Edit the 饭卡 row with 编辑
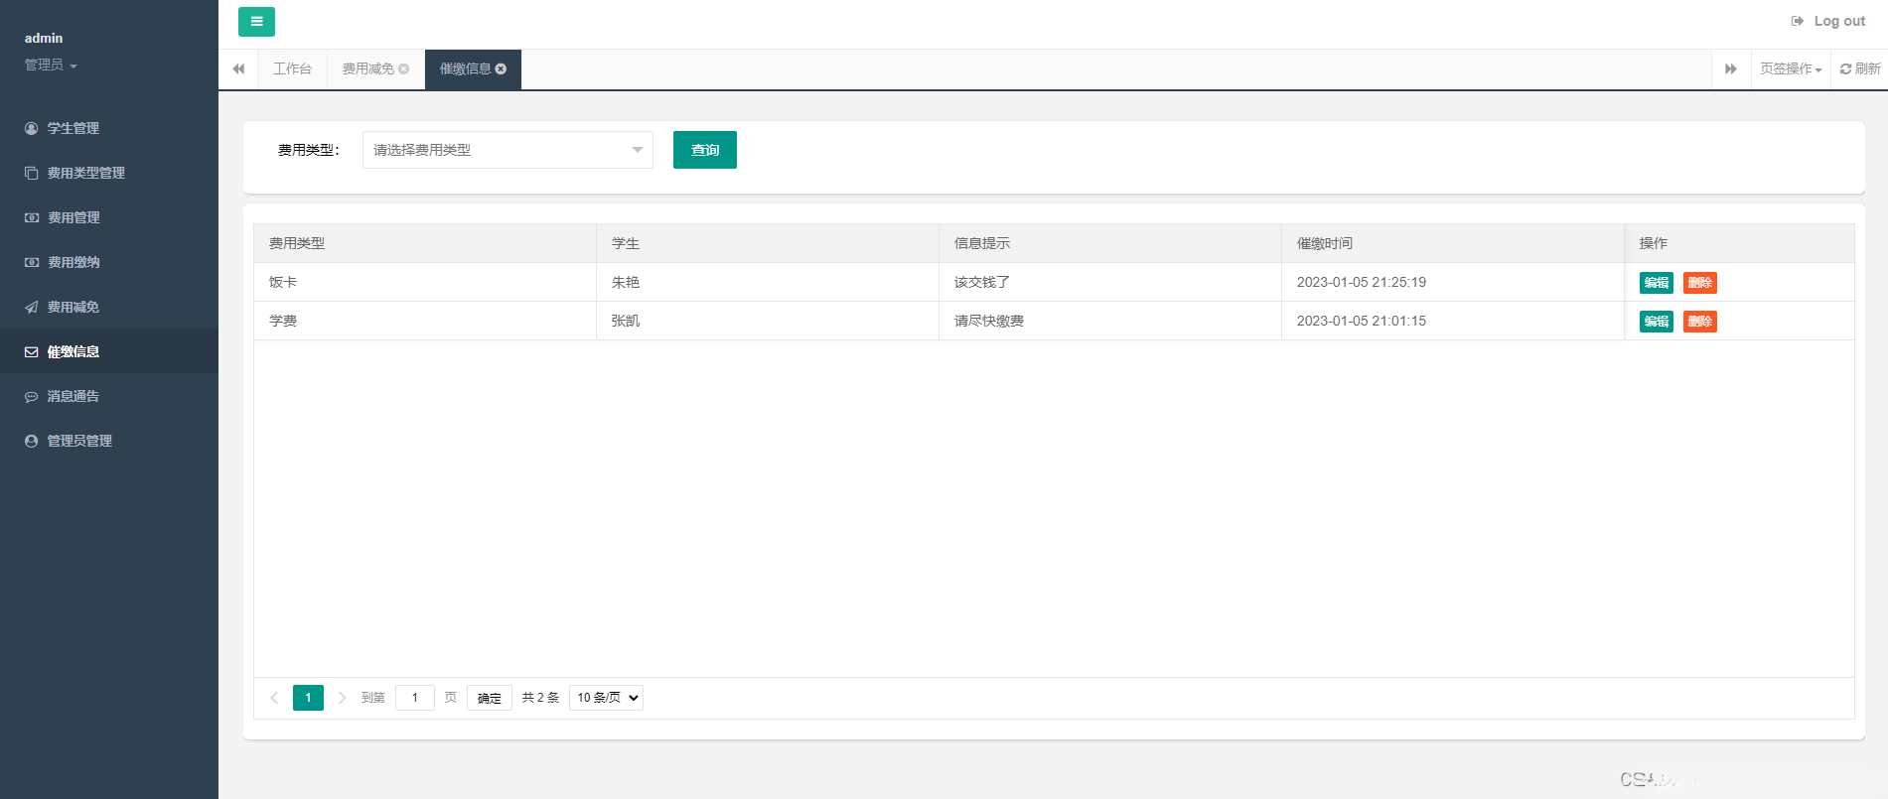The image size is (1888, 799). pos(1657,283)
